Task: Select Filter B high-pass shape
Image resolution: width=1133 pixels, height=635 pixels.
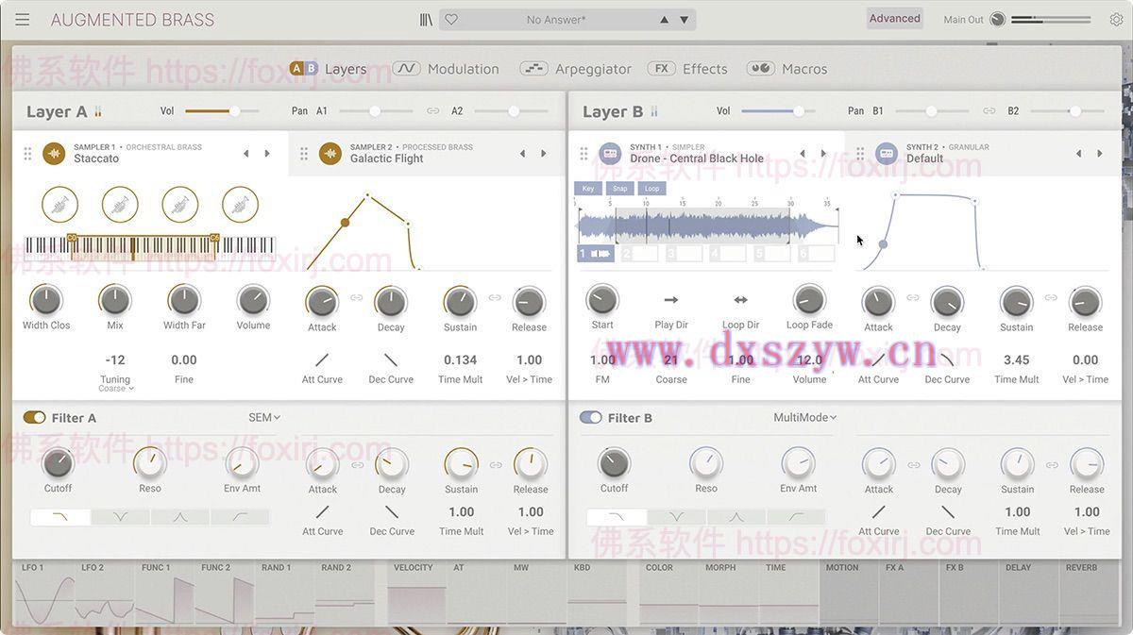Action: click(x=796, y=517)
